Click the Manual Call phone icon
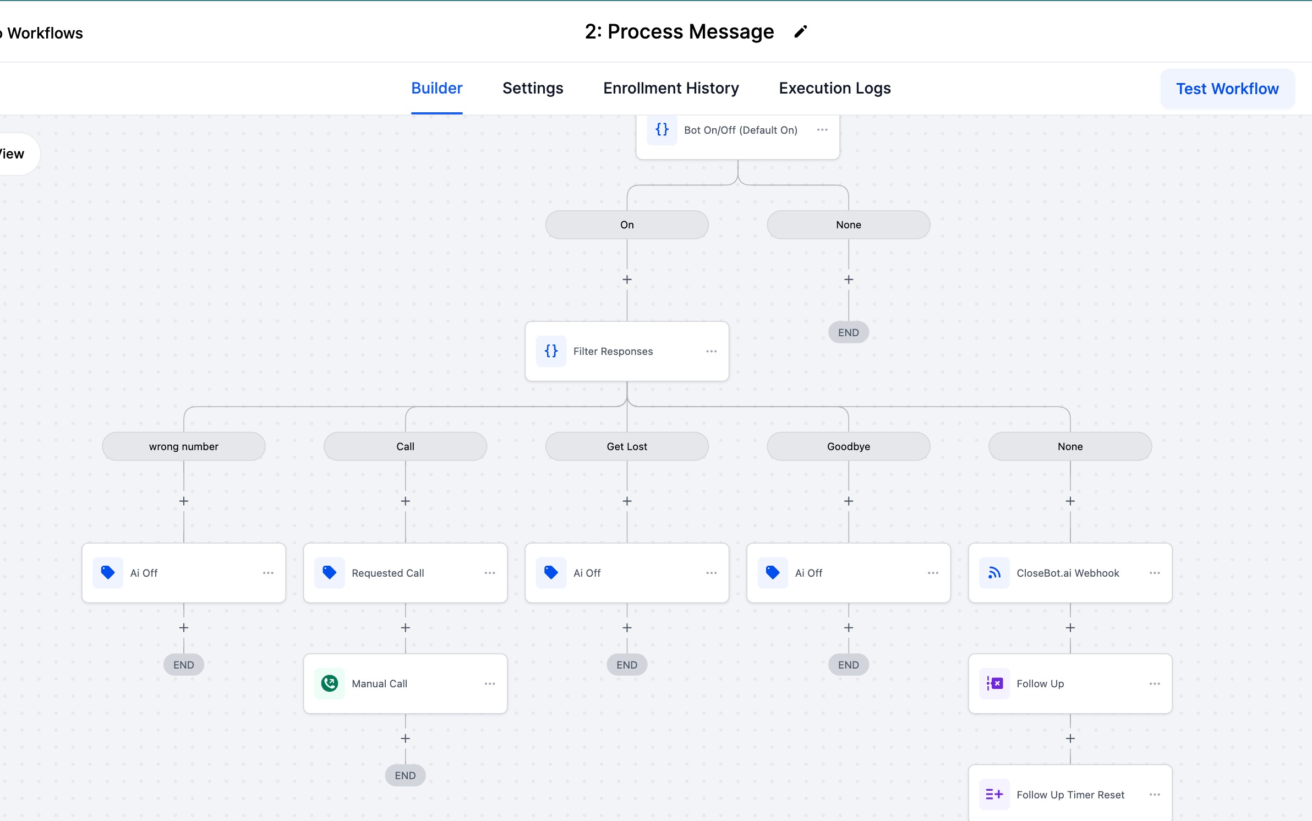Screen dimensions: 1312x821 click(329, 683)
